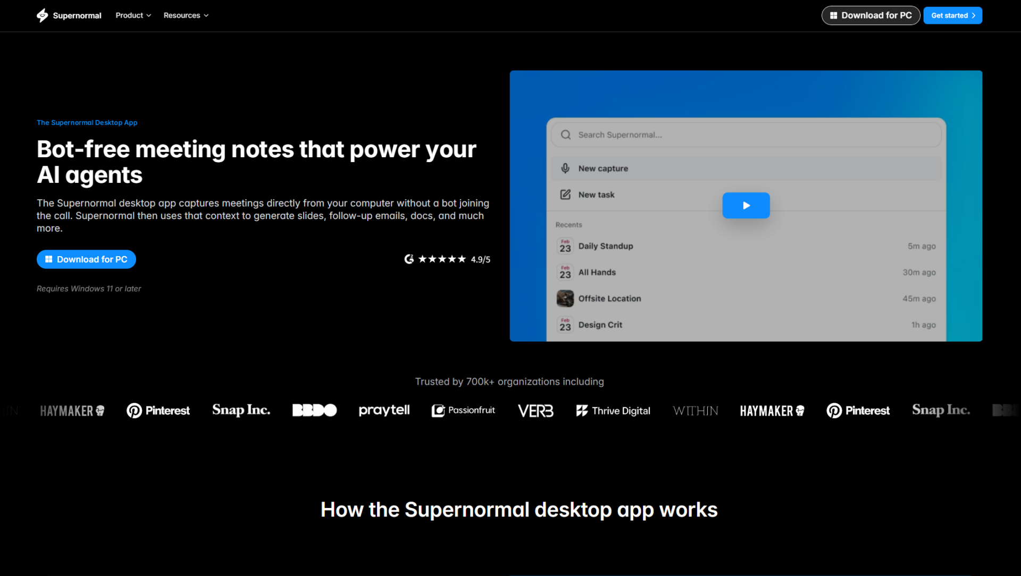Click the search magnifier icon in the app window
This screenshot has width=1021, height=576.
click(x=566, y=134)
